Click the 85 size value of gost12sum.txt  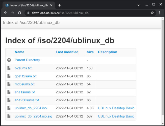pyautogui.click(x=89, y=76)
